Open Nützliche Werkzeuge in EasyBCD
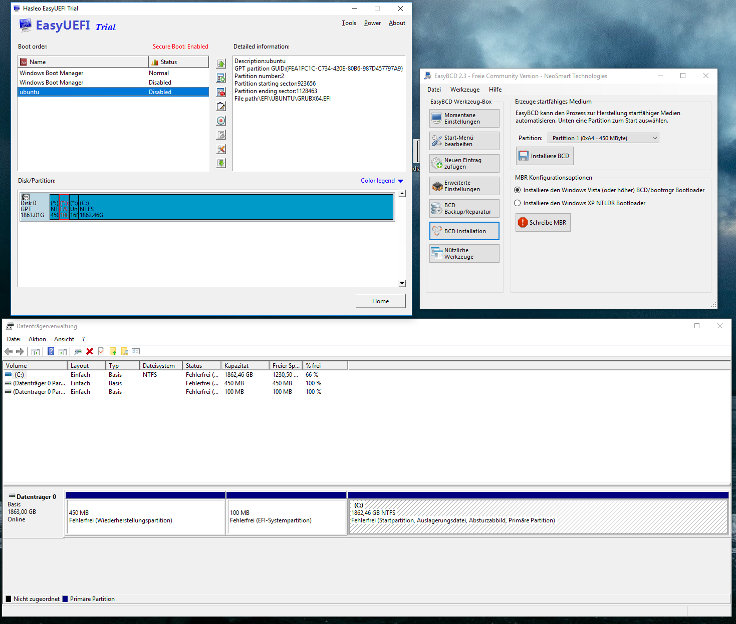 (464, 254)
